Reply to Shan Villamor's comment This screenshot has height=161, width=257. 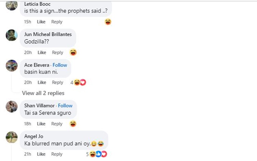pyautogui.click(x=57, y=124)
